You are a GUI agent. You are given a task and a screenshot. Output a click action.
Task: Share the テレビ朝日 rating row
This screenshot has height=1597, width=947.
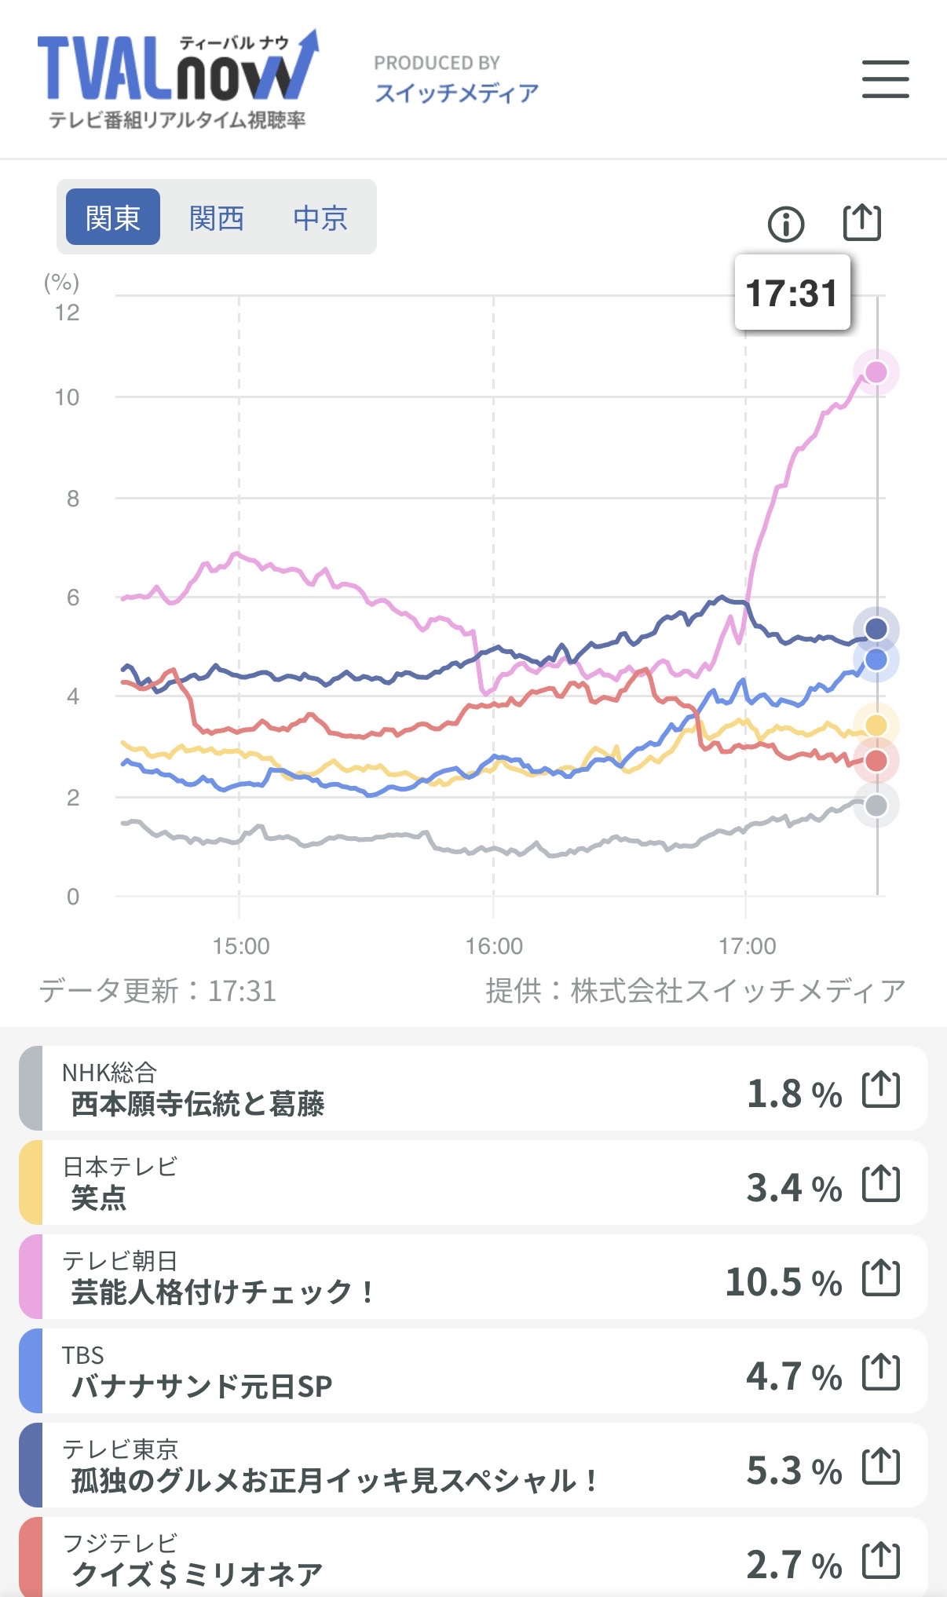[880, 1278]
